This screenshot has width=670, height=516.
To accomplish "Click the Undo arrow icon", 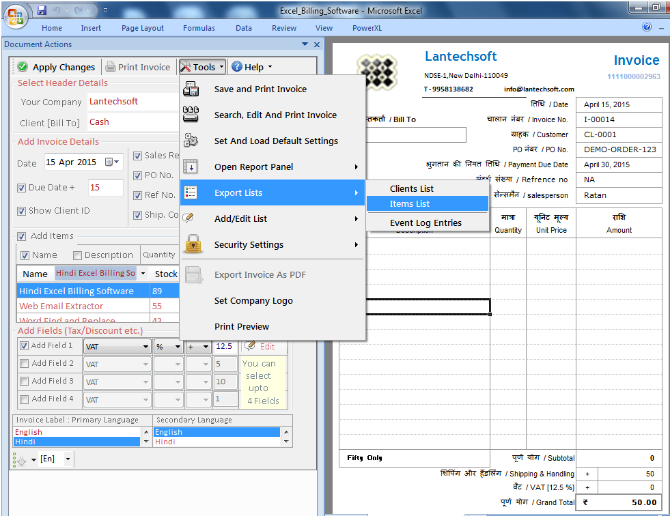I will click(x=57, y=10).
